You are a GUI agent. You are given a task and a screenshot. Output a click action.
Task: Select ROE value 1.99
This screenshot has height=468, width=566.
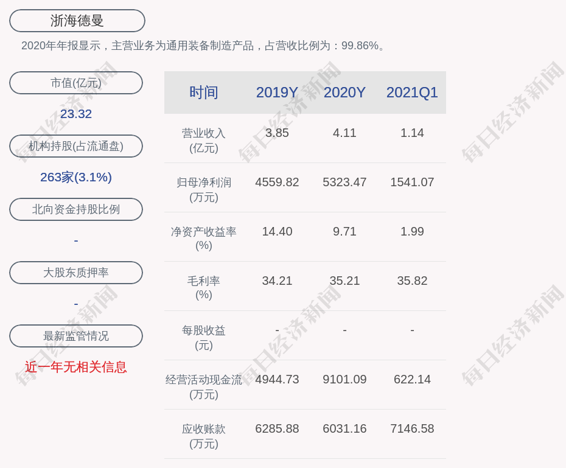(412, 231)
